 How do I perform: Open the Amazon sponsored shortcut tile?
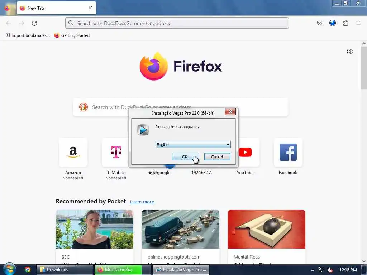tap(73, 152)
